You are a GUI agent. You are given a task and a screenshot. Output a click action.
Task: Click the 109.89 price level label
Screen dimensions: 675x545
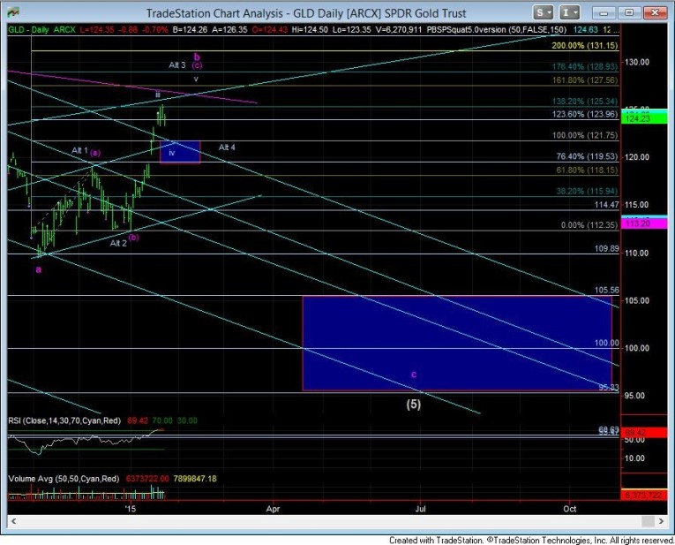click(x=606, y=248)
